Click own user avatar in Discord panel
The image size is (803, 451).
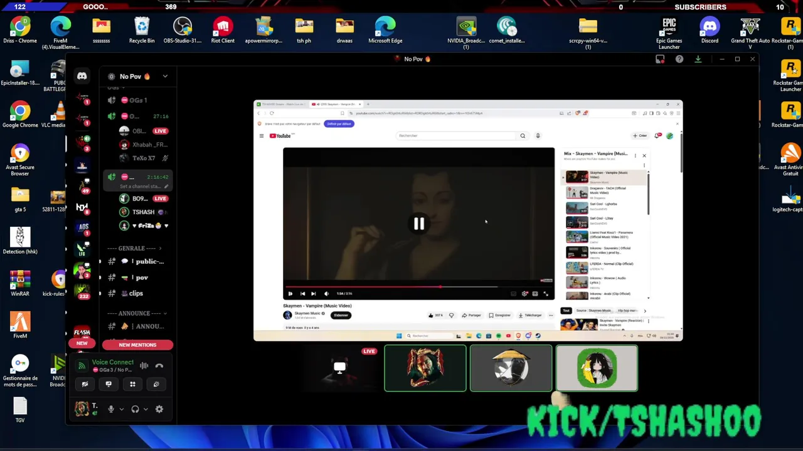point(82,409)
